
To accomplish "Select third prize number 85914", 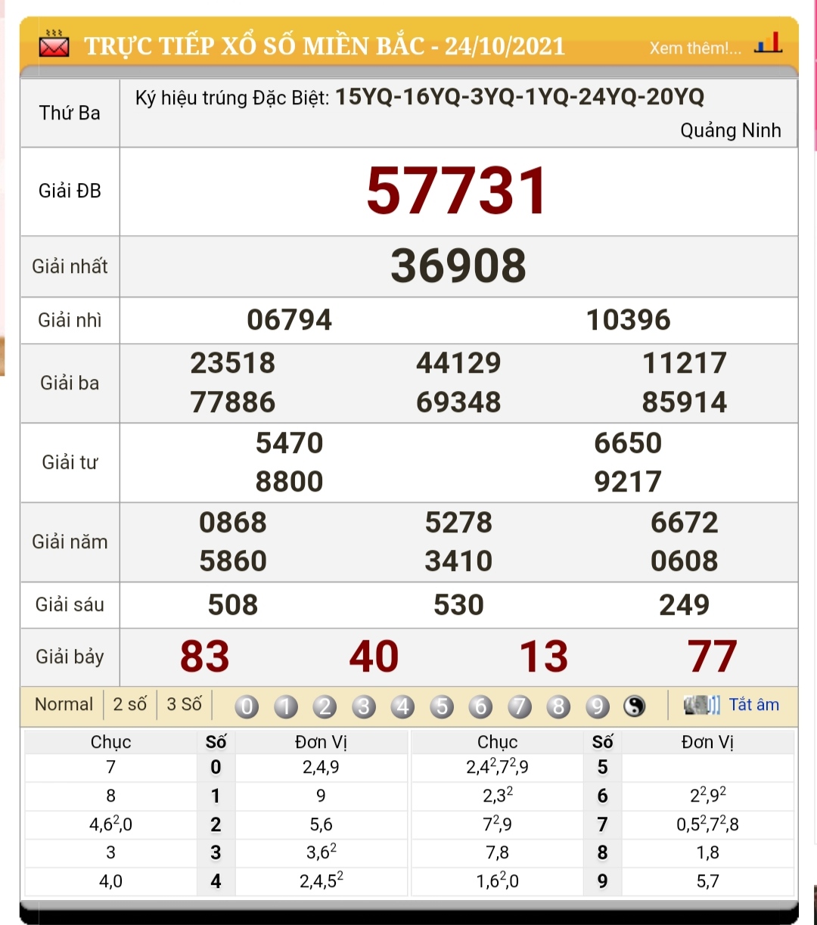I will point(684,402).
